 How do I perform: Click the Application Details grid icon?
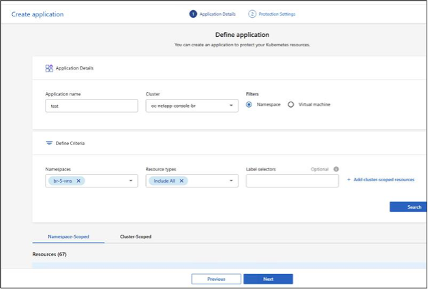(49, 68)
